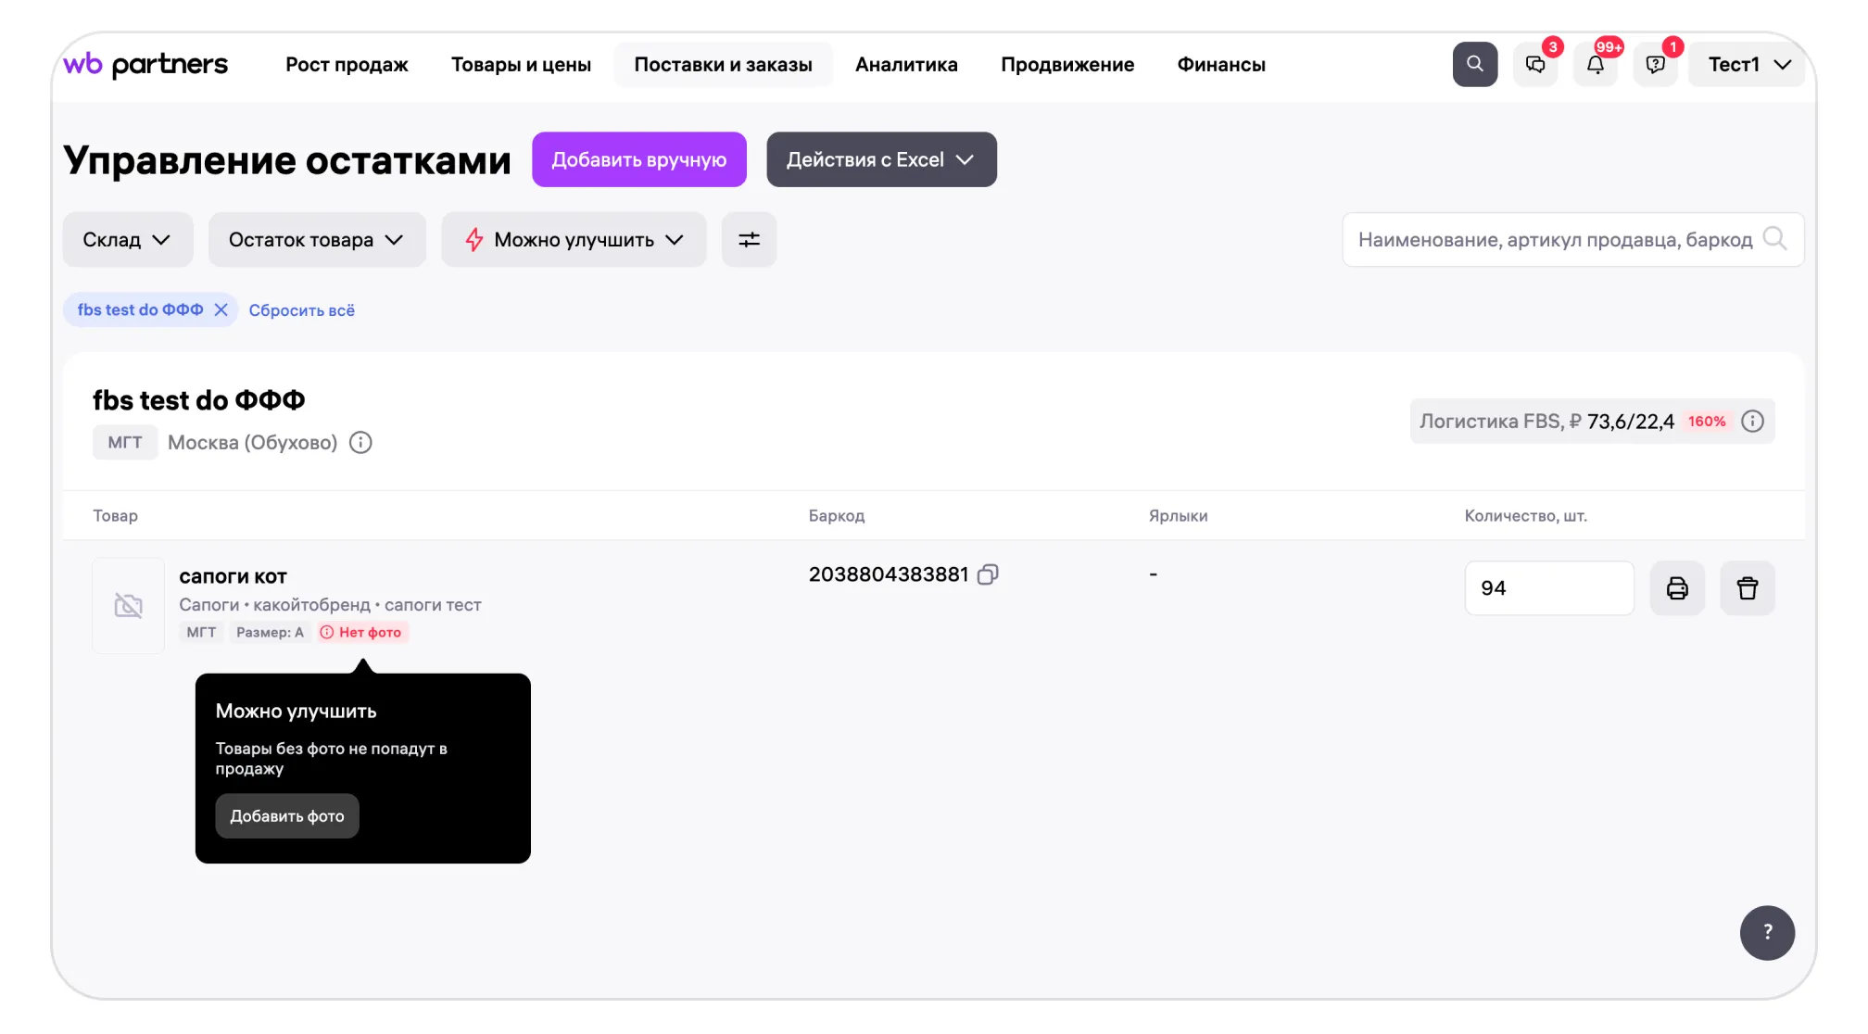This screenshot has width=1868, height=1034.
Task: Click the filter settings sliders icon
Action: coord(749,240)
